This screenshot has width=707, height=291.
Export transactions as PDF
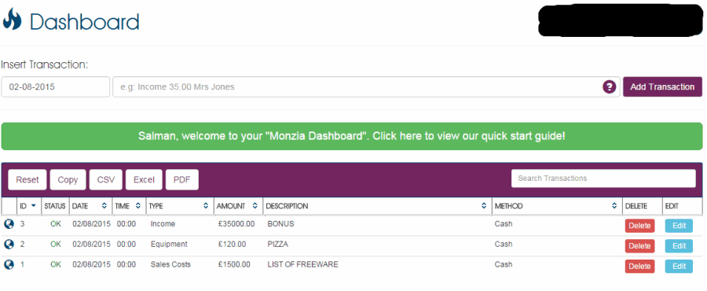pos(182,179)
